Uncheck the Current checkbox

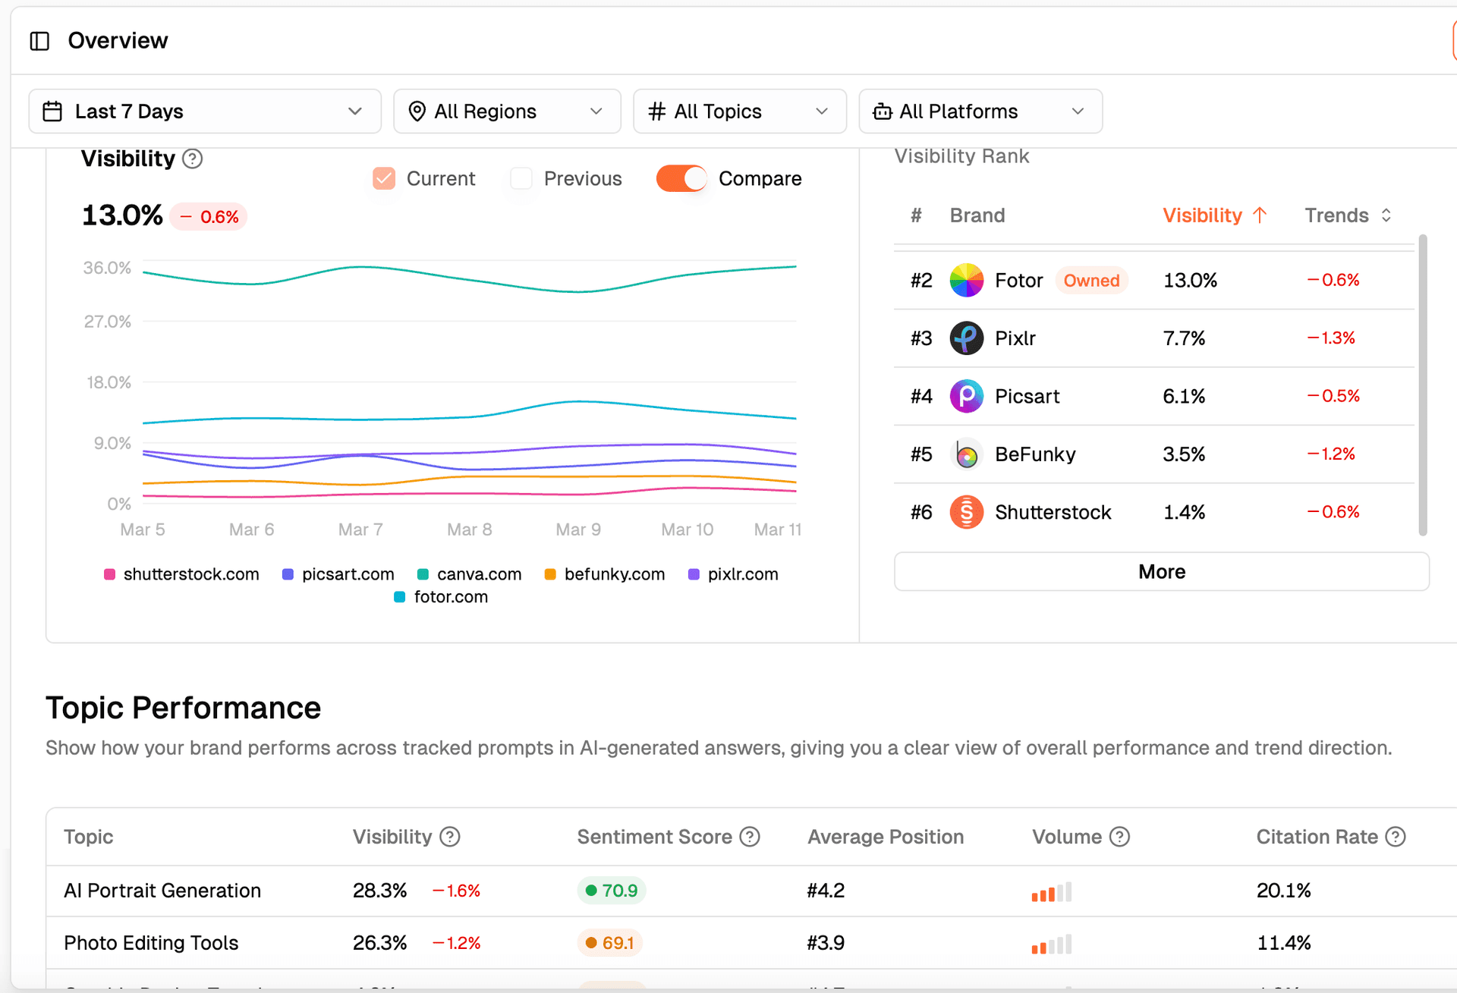pyautogui.click(x=384, y=179)
